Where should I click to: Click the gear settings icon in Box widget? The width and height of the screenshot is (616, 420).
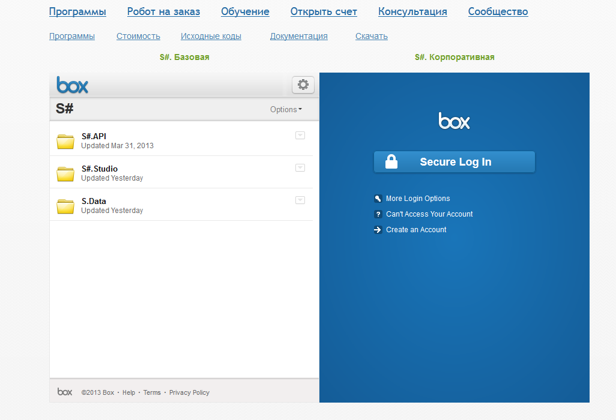tap(303, 85)
